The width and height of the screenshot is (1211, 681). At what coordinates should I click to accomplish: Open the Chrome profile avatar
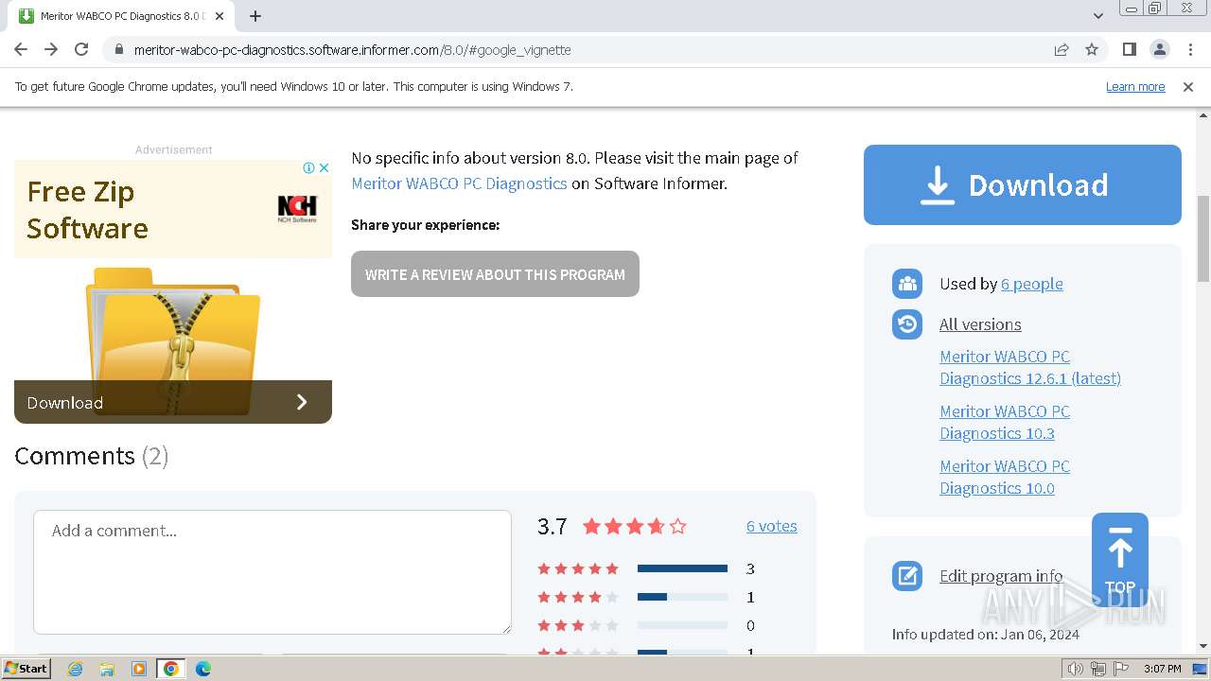coord(1159,49)
